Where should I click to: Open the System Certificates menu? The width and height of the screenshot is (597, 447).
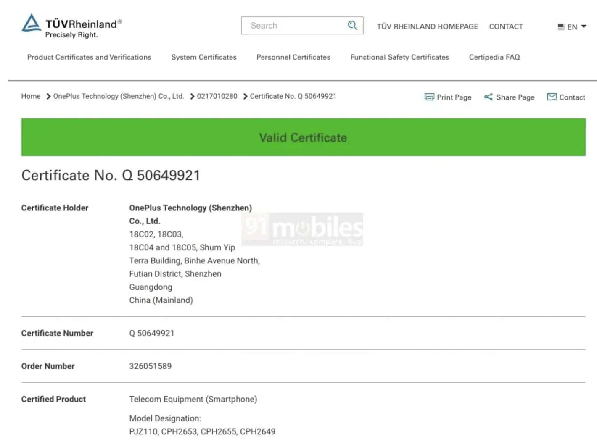click(x=203, y=57)
